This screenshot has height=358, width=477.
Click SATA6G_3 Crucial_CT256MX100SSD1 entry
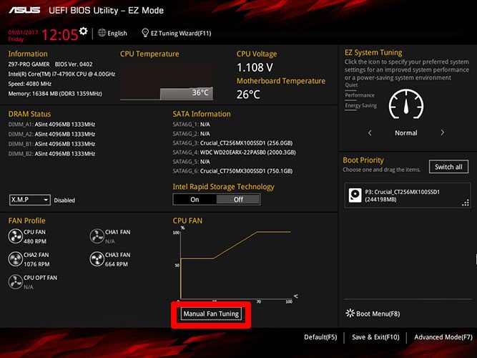point(232,143)
